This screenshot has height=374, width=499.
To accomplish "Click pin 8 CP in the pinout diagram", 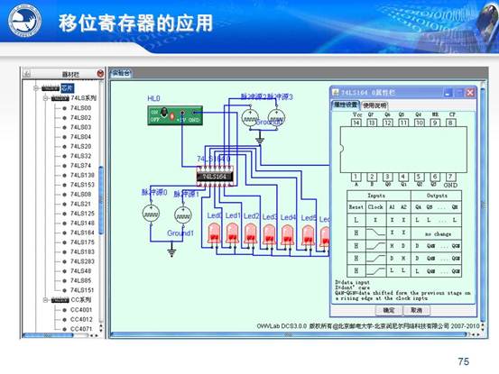I will point(450,123).
